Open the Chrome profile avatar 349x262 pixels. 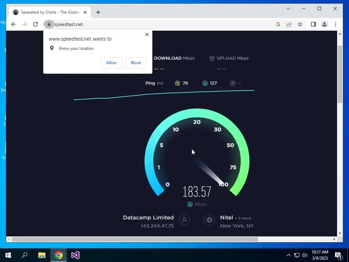(x=324, y=24)
